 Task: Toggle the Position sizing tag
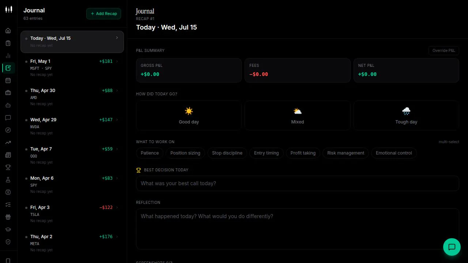point(185,153)
